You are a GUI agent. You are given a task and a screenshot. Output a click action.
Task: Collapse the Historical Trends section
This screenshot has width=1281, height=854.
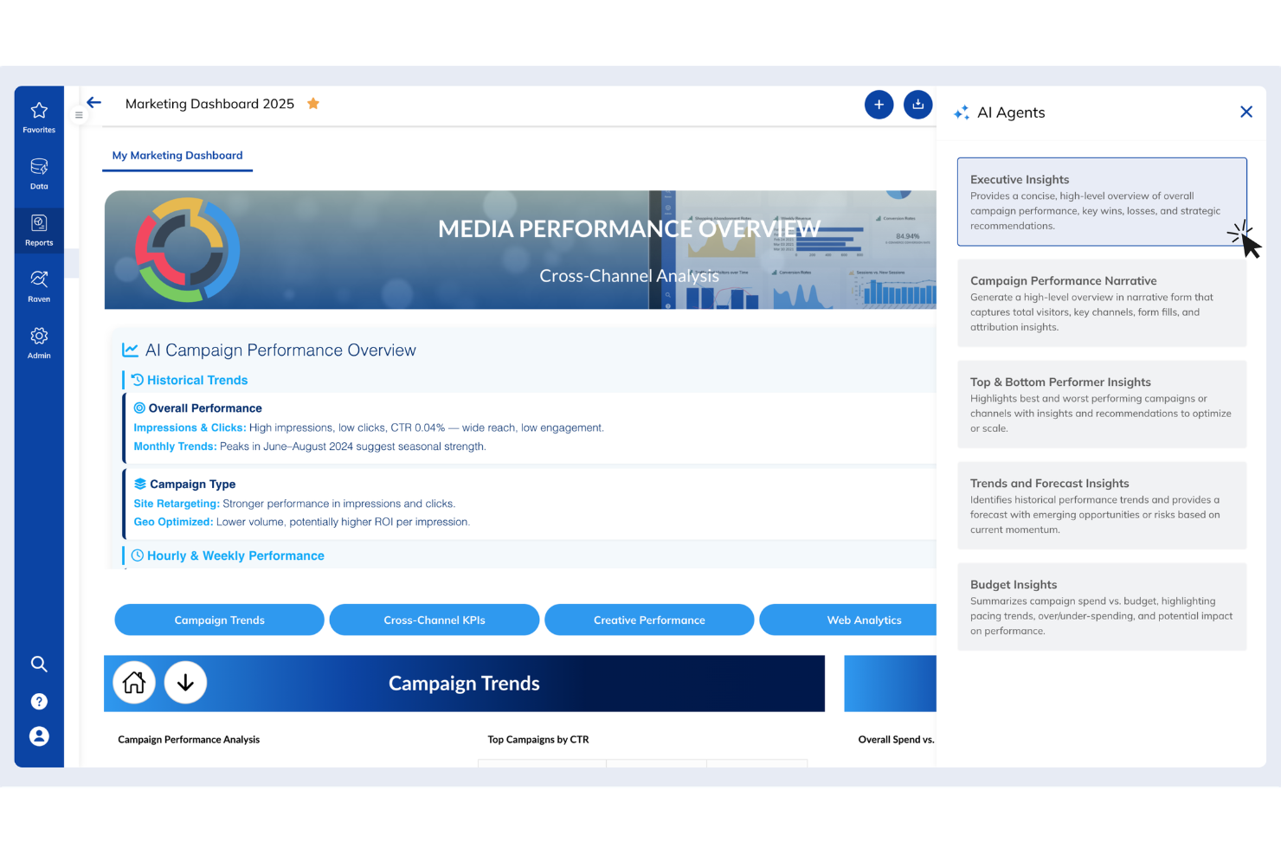coord(196,380)
